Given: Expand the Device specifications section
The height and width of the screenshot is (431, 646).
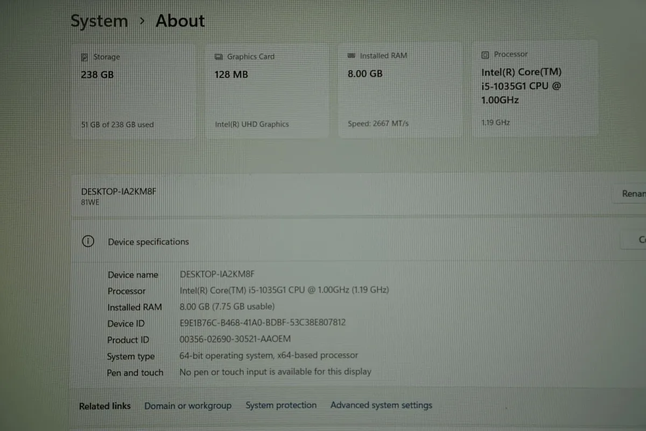Looking at the screenshot, I should coord(148,242).
